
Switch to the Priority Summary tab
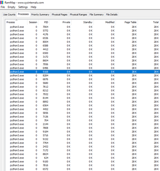point(40,15)
